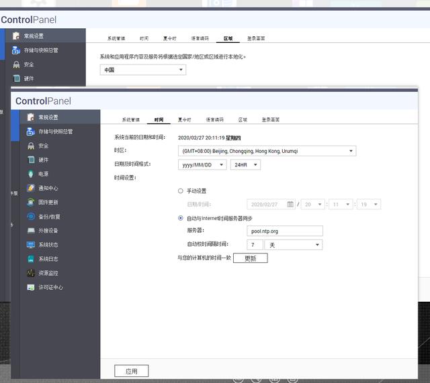
Task: Open the 电源 (Power) icon in sidebar
Action: [31, 174]
